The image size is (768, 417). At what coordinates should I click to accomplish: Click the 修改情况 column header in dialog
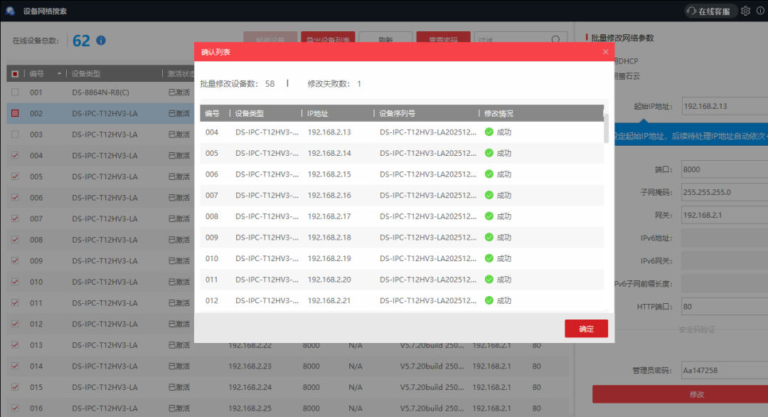pyautogui.click(x=498, y=113)
